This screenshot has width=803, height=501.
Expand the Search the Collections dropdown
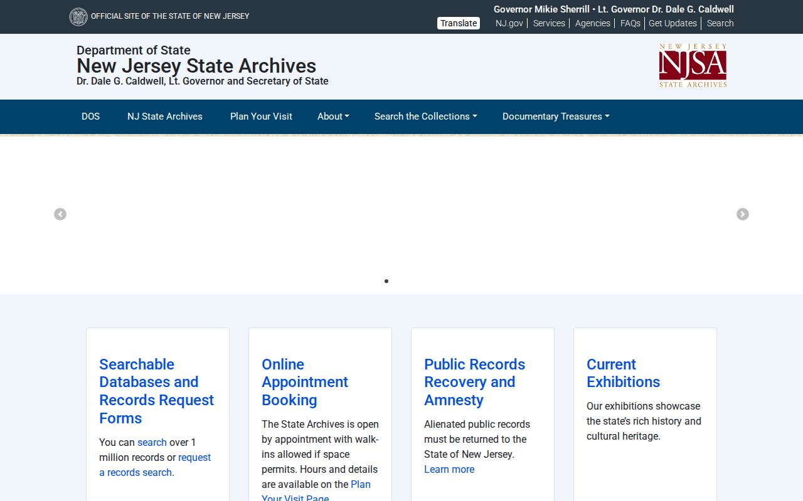click(x=426, y=116)
